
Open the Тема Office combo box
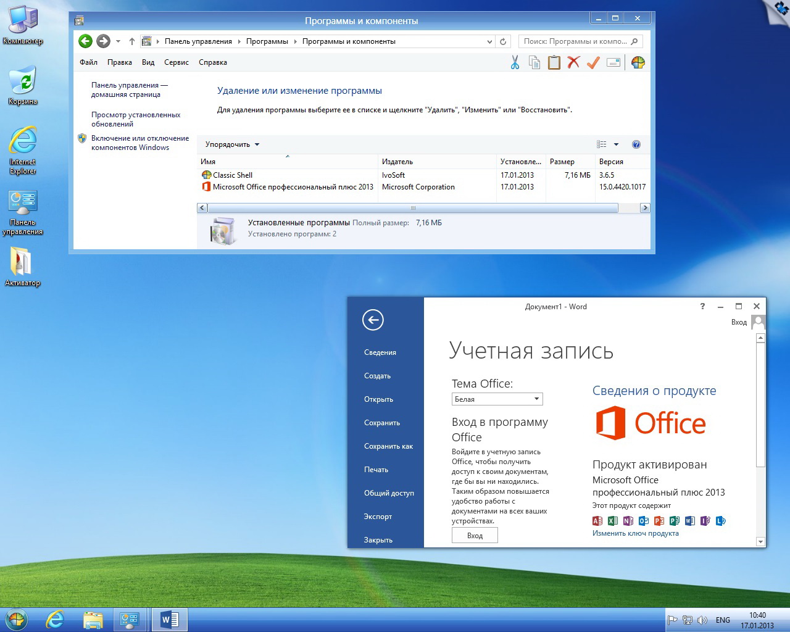pyautogui.click(x=497, y=399)
